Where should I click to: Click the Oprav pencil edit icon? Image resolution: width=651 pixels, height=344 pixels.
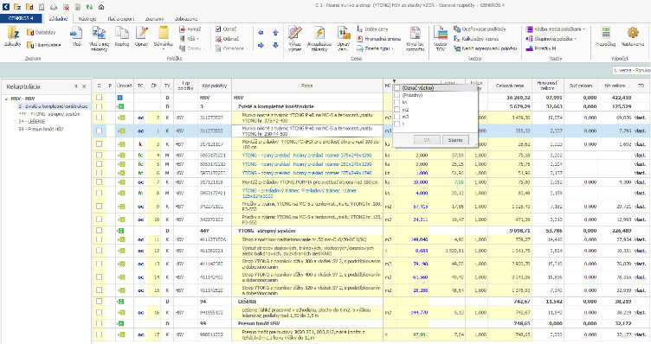[142, 33]
